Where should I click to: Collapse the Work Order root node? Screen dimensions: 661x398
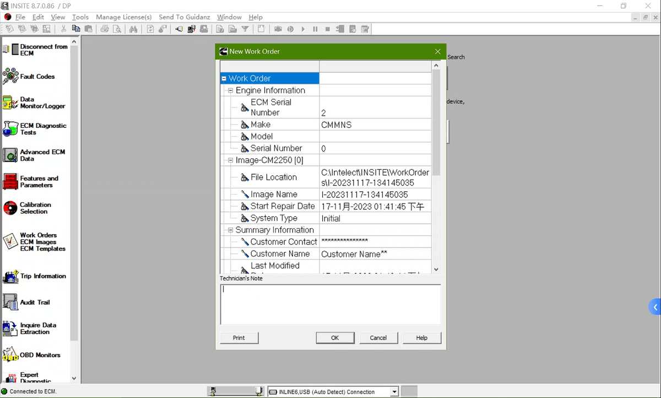pos(224,78)
